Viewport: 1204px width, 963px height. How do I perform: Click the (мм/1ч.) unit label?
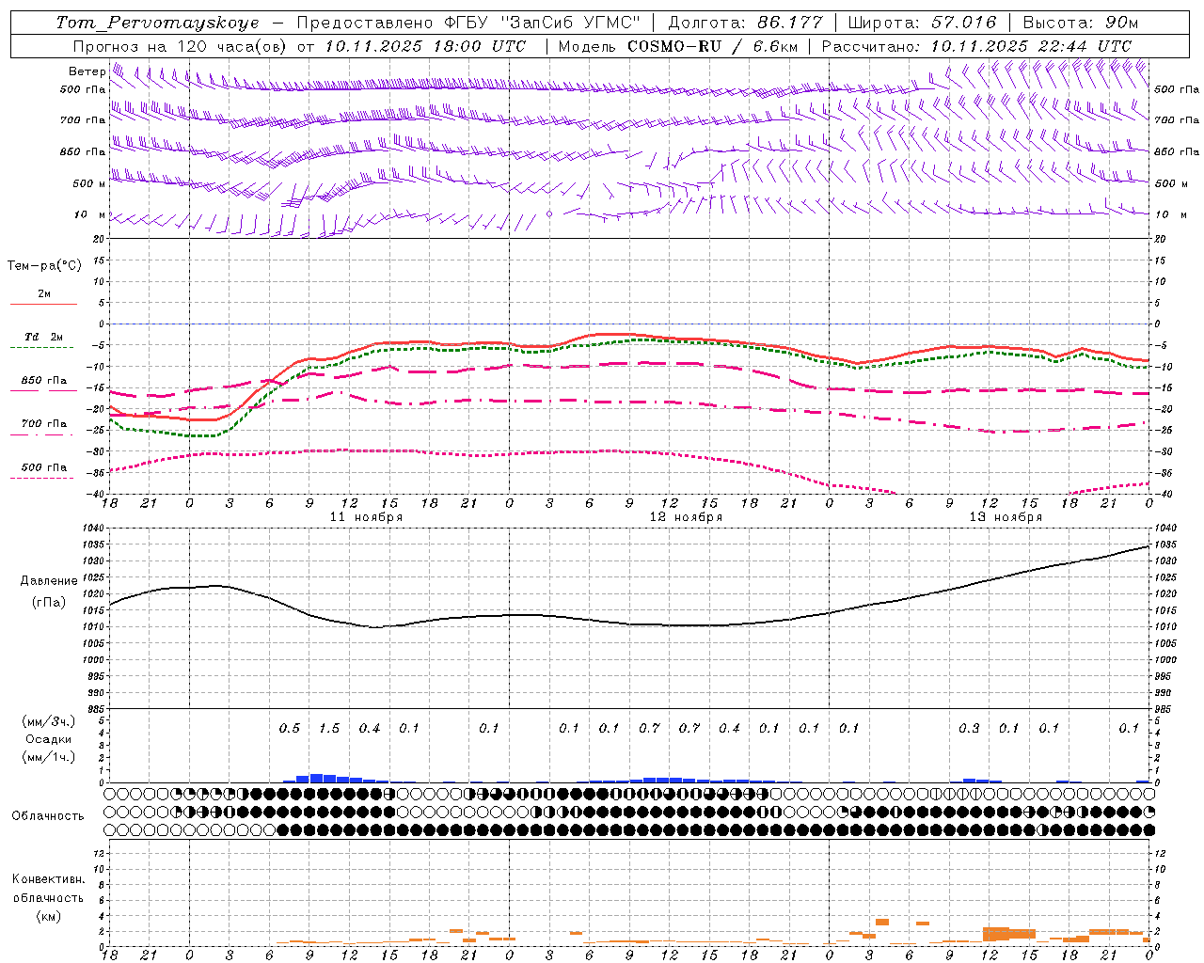click(x=49, y=757)
